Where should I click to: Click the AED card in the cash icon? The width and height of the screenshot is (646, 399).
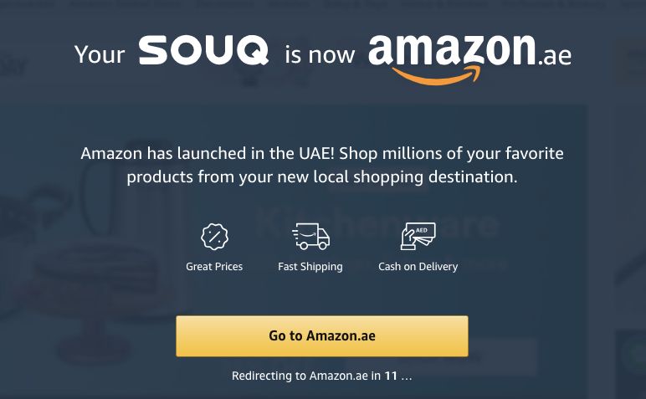422,231
